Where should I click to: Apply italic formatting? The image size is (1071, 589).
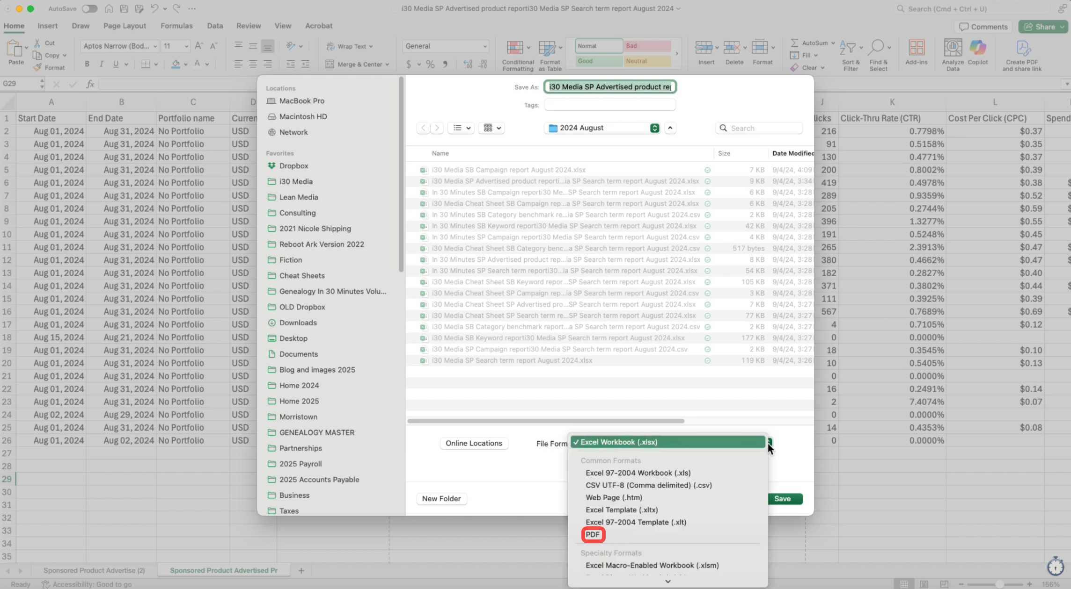click(101, 64)
